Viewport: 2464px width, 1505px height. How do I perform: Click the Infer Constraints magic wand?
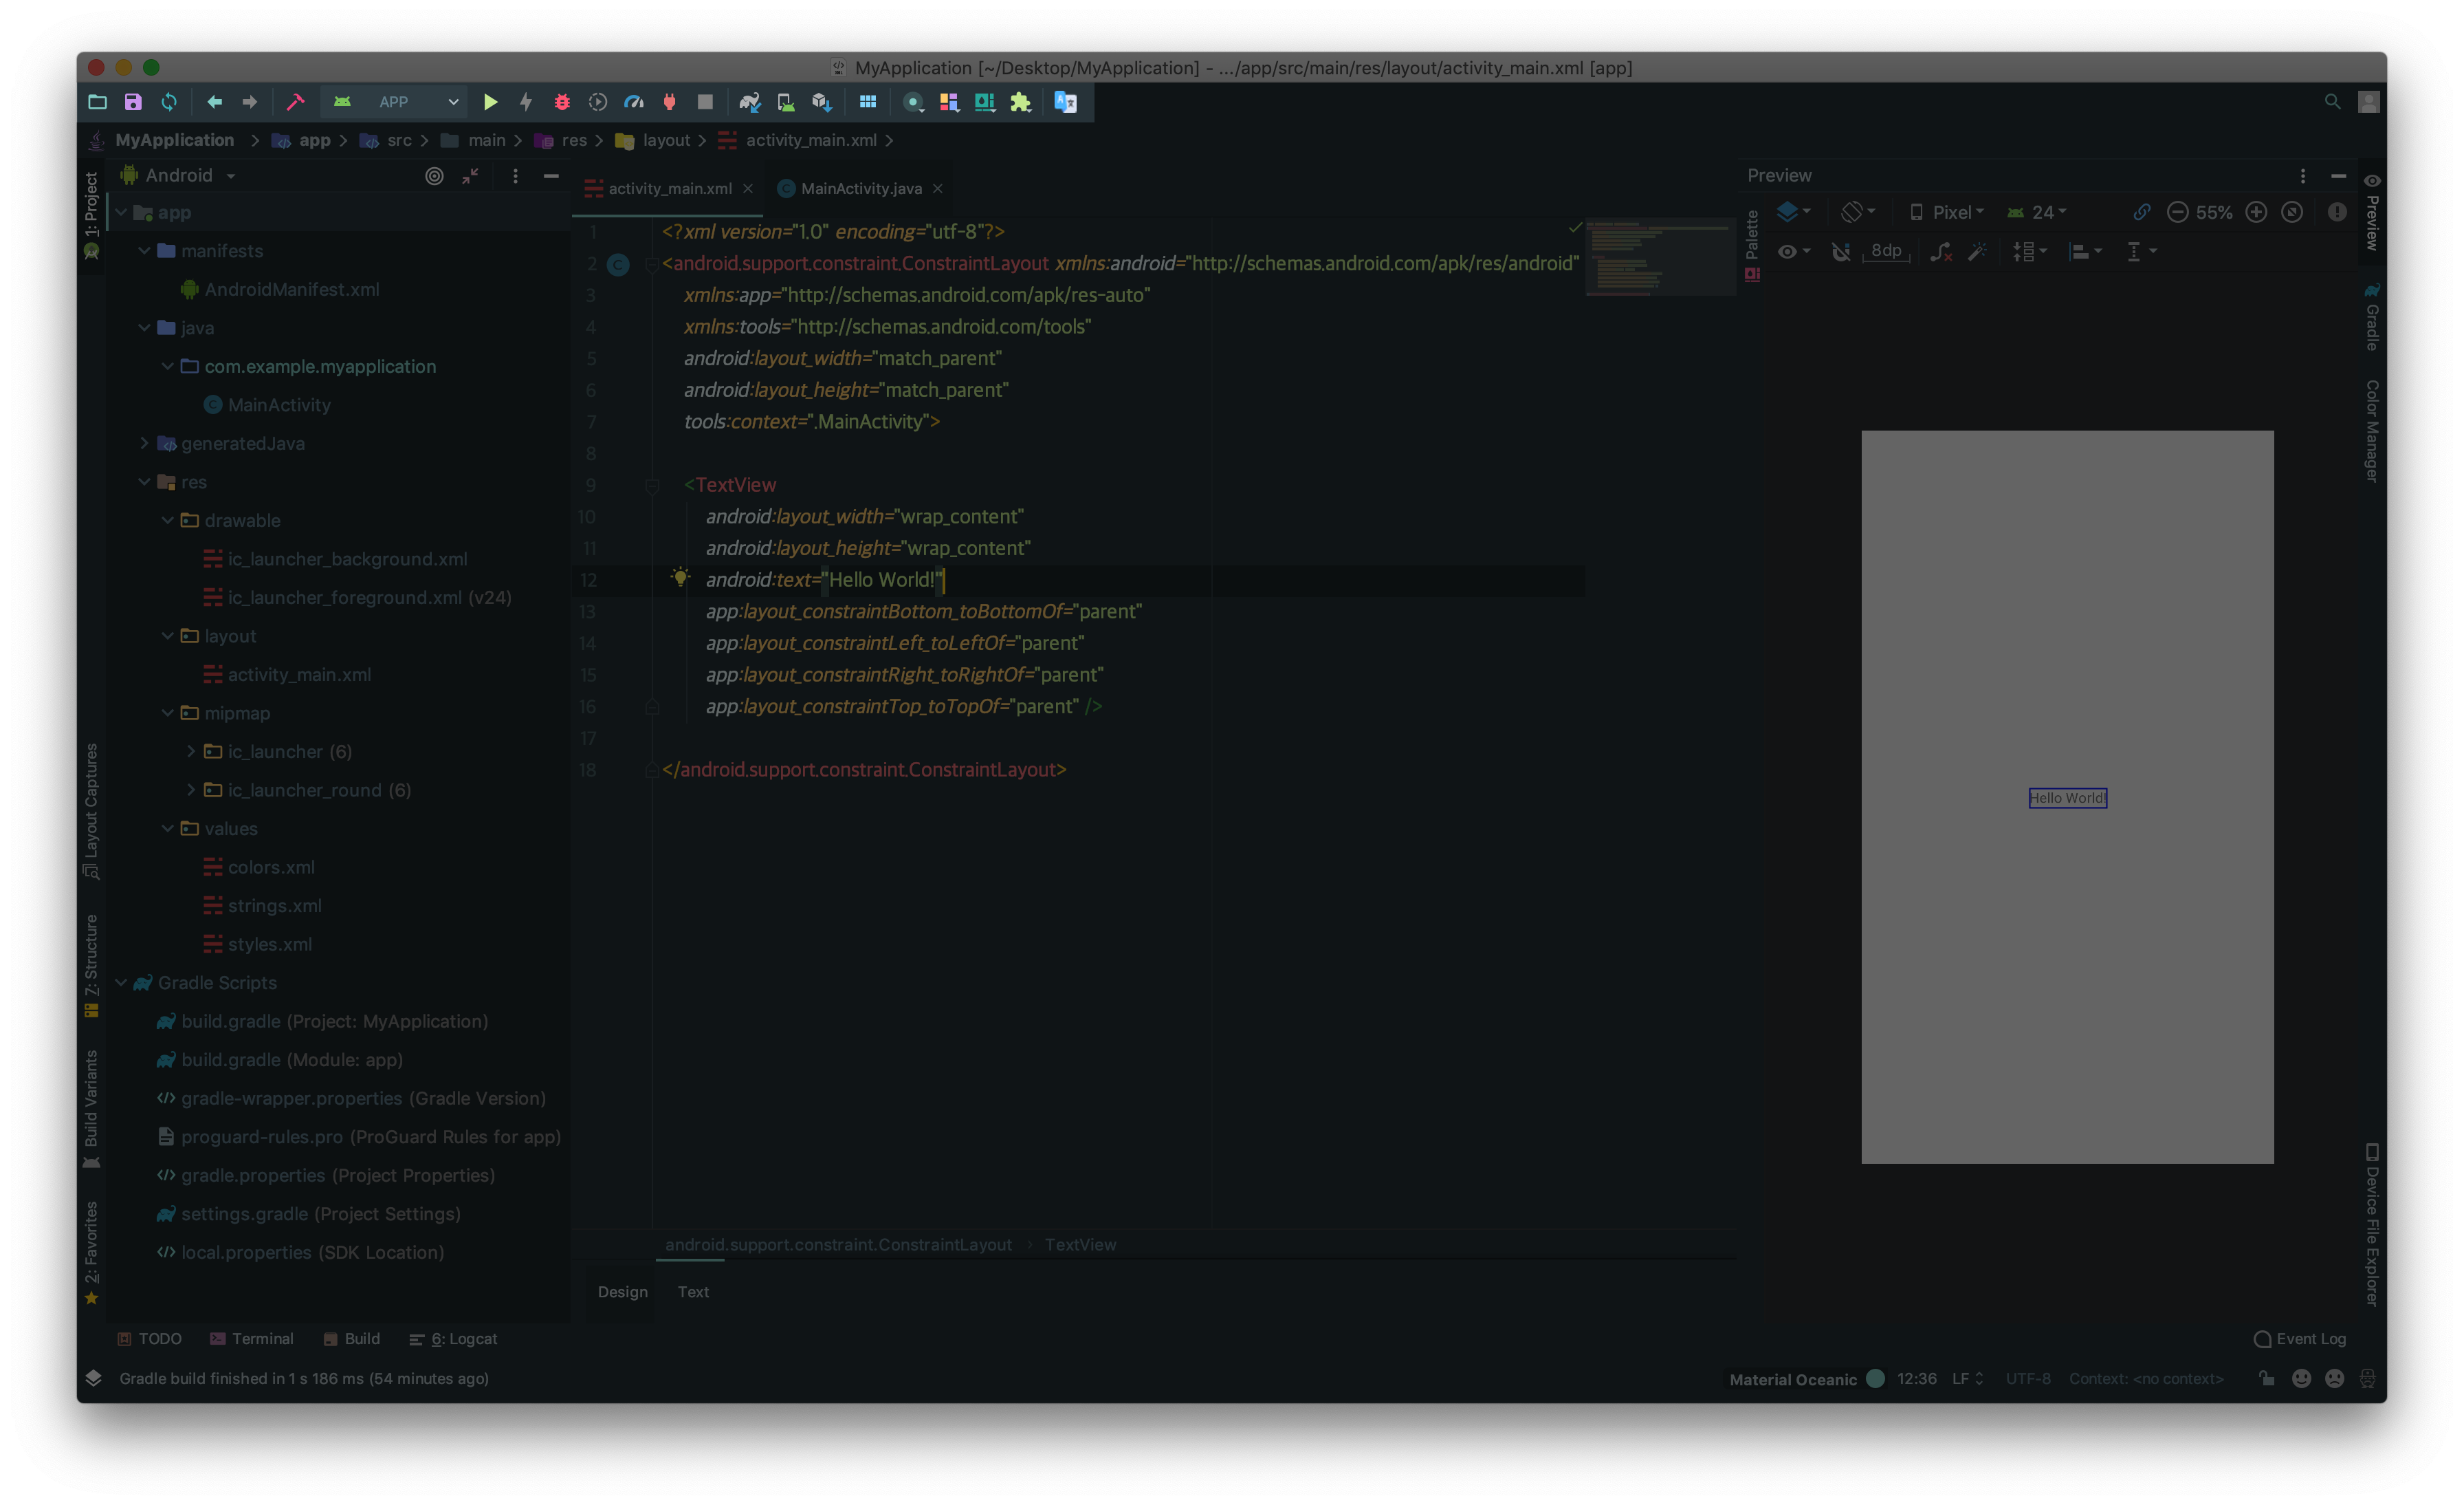pos(1977,252)
